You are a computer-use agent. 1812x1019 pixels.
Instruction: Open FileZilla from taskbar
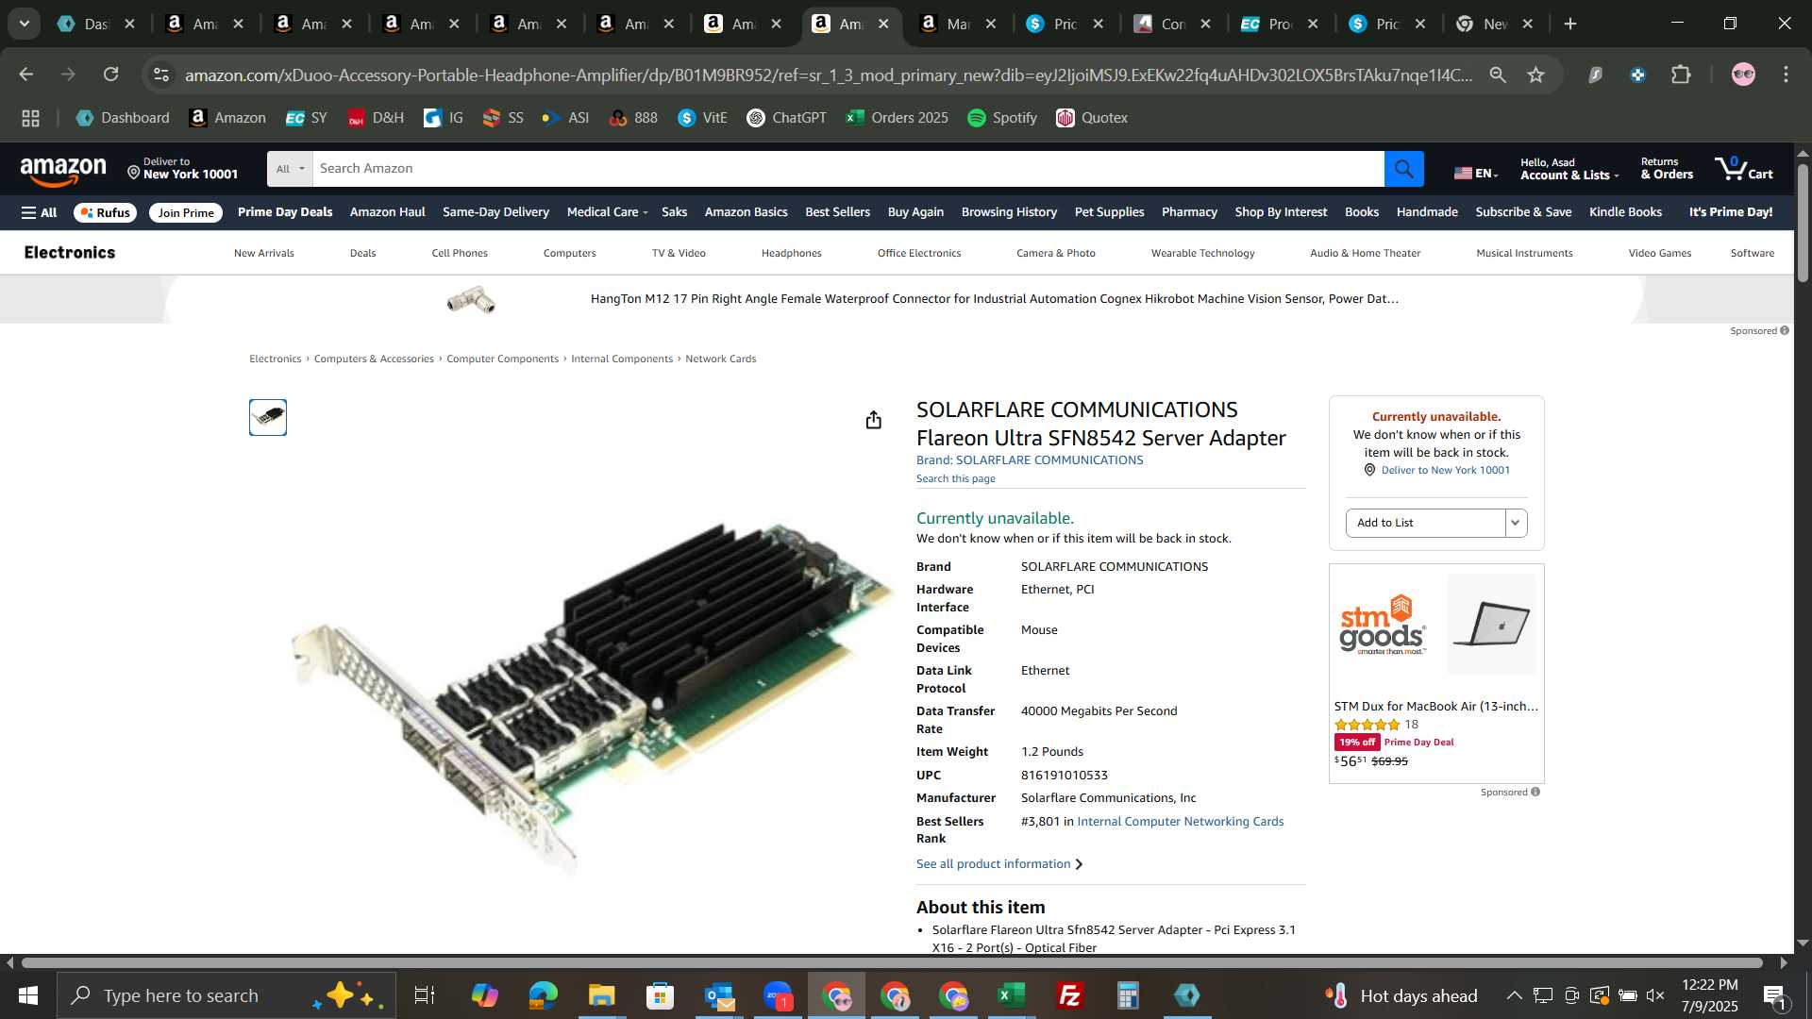[1070, 995]
